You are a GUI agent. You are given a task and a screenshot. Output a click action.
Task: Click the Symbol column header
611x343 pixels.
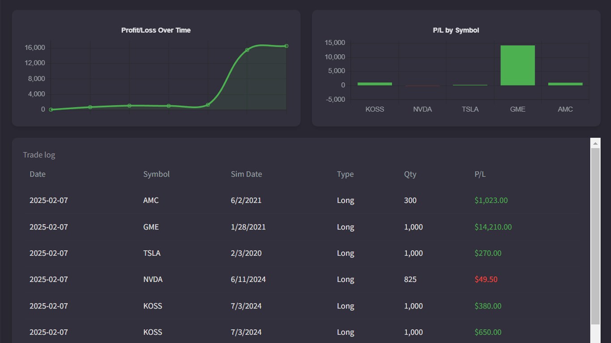pos(156,174)
